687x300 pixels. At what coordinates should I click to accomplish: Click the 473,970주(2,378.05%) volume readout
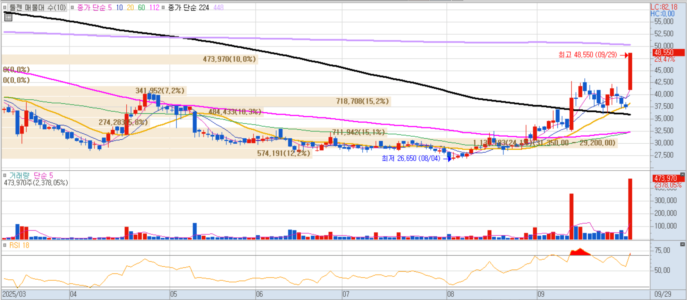(x=36, y=183)
